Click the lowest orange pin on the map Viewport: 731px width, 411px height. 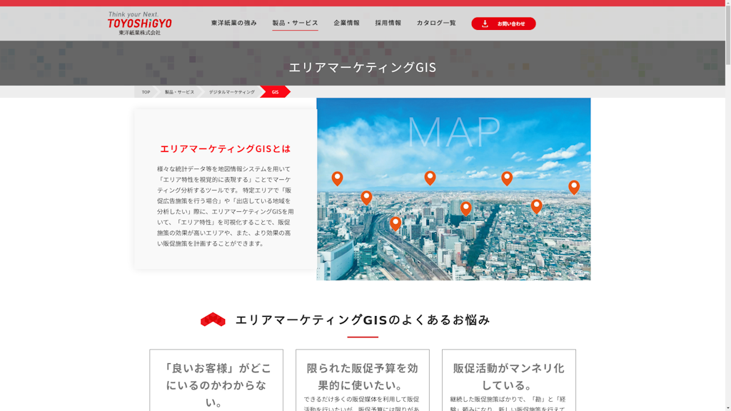point(395,223)
